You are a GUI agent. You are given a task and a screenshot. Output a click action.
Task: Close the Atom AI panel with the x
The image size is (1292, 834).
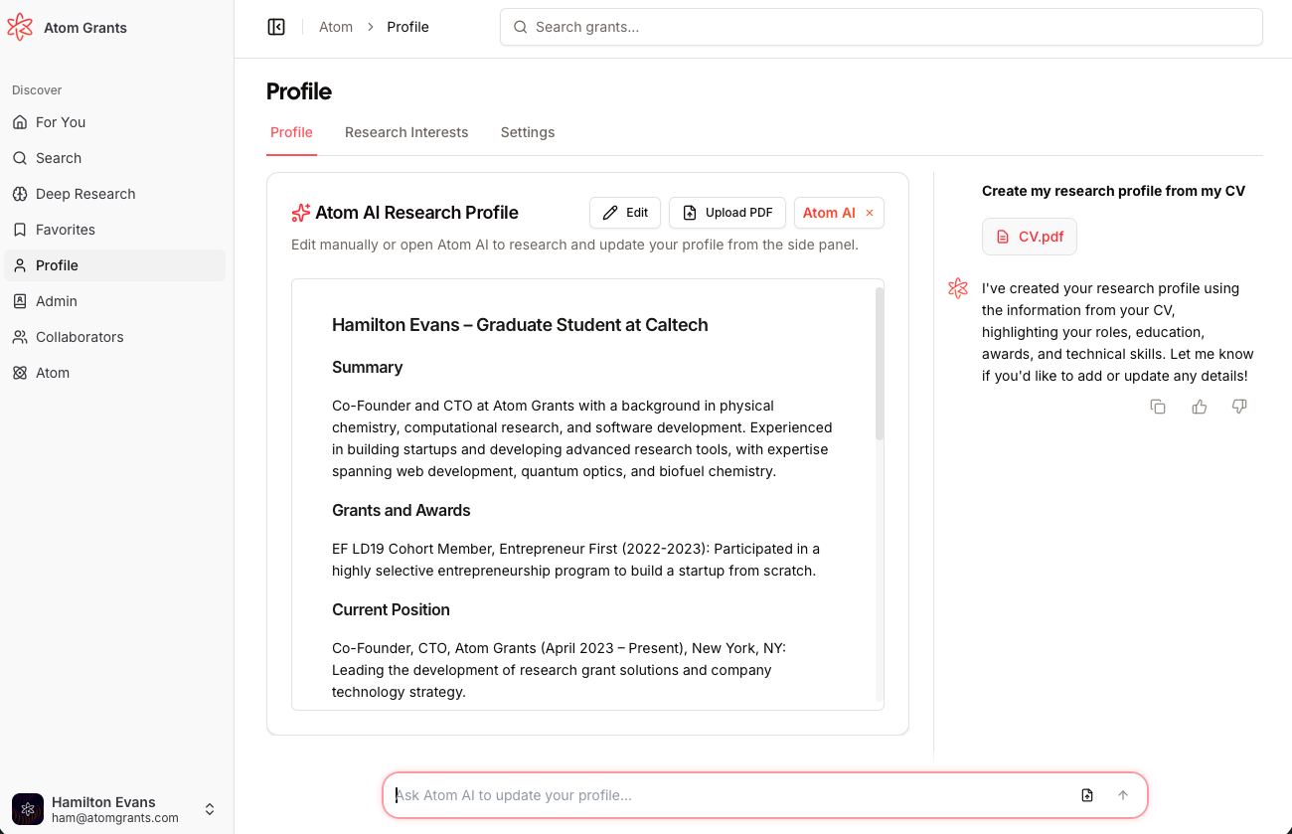[x=870, y=213]
